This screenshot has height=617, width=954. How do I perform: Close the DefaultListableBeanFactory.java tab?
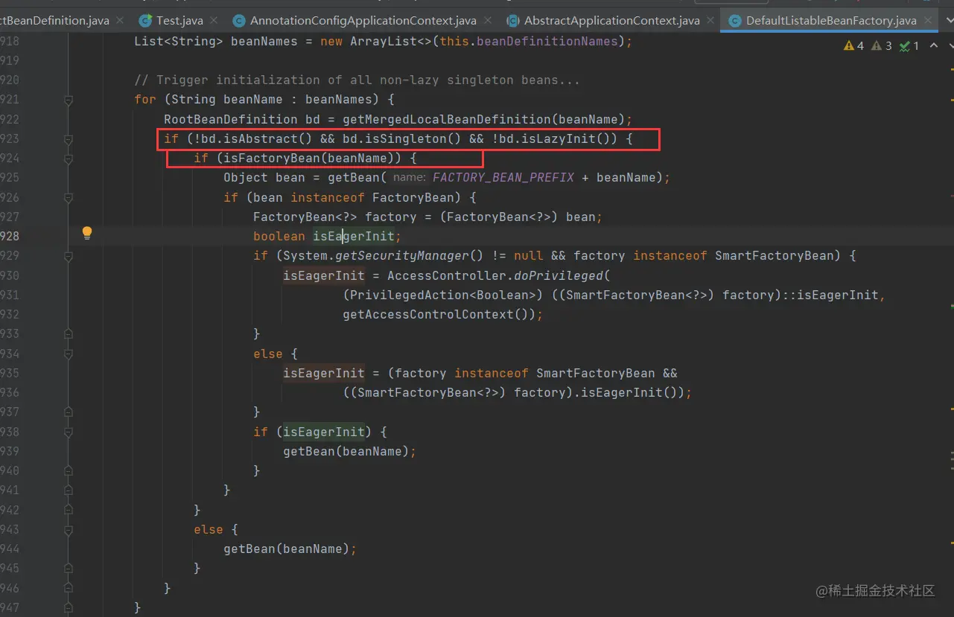tap(928, 21)
